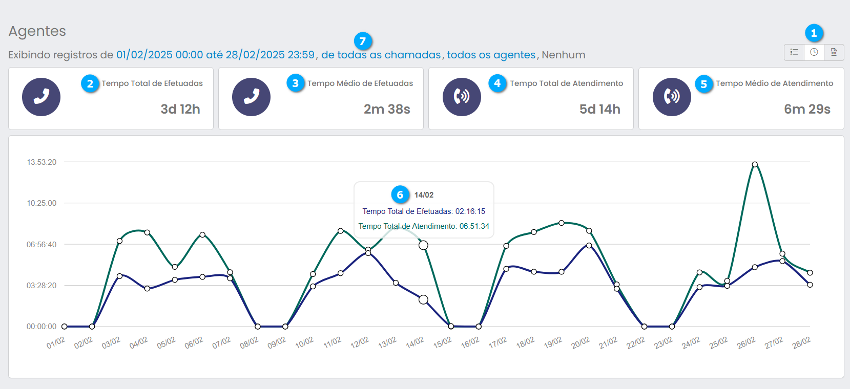The height and width of the screenshot is (389, 850).
Task: Click the blue help marker number 6
Action: click(400, 194)
